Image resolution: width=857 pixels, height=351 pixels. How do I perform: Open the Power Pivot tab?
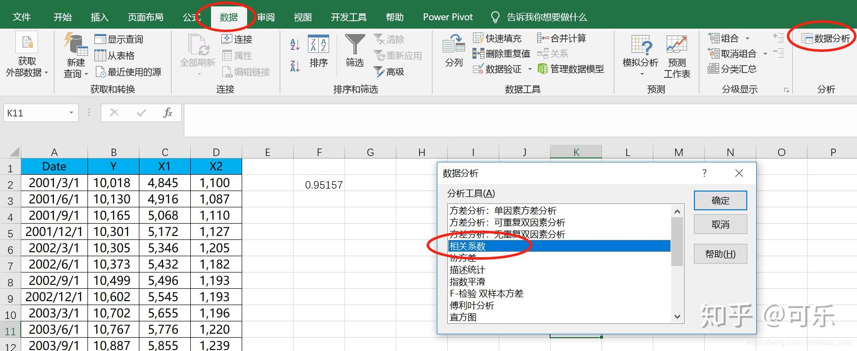[x=448, y=17]
